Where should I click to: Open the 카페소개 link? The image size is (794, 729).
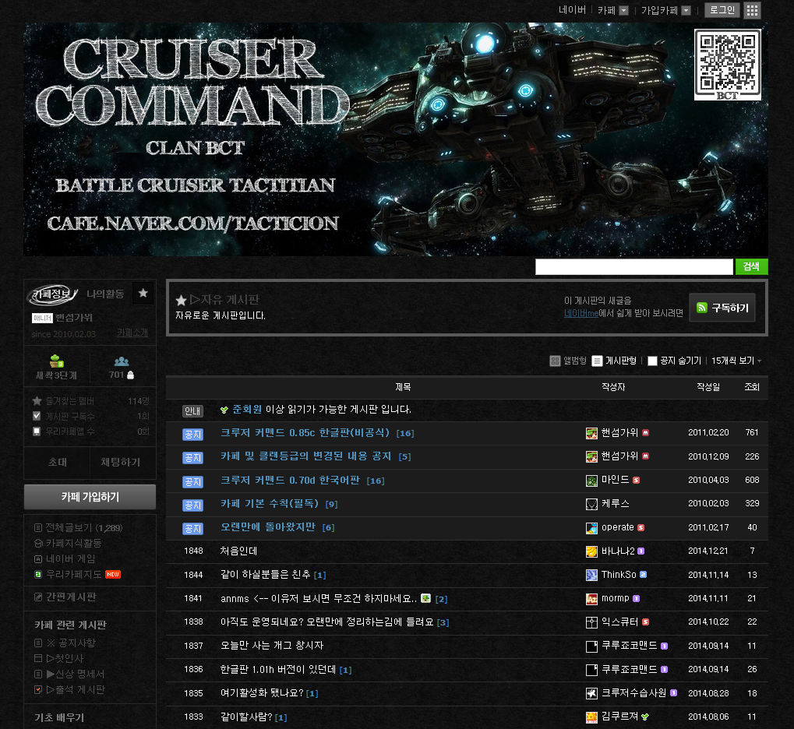pos(132,333)
